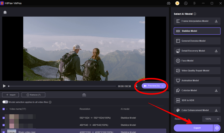This screenshot has width=224, height=133.
Task: Show info about model selection applying to all
Action: tap(50, 102)
